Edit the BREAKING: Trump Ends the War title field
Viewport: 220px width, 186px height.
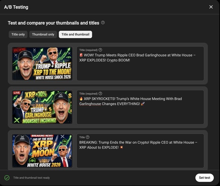(140, 151)
